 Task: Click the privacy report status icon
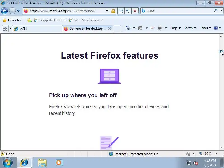pos(188,154)
